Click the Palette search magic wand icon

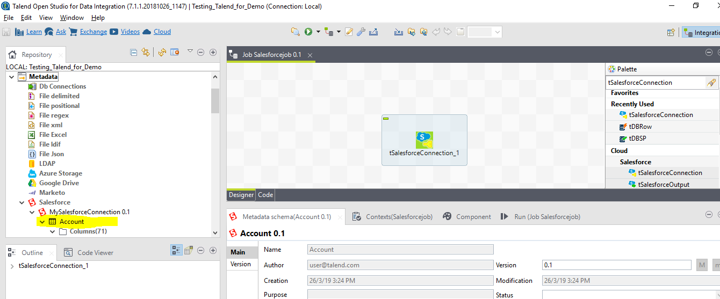[x=711, y=83]
